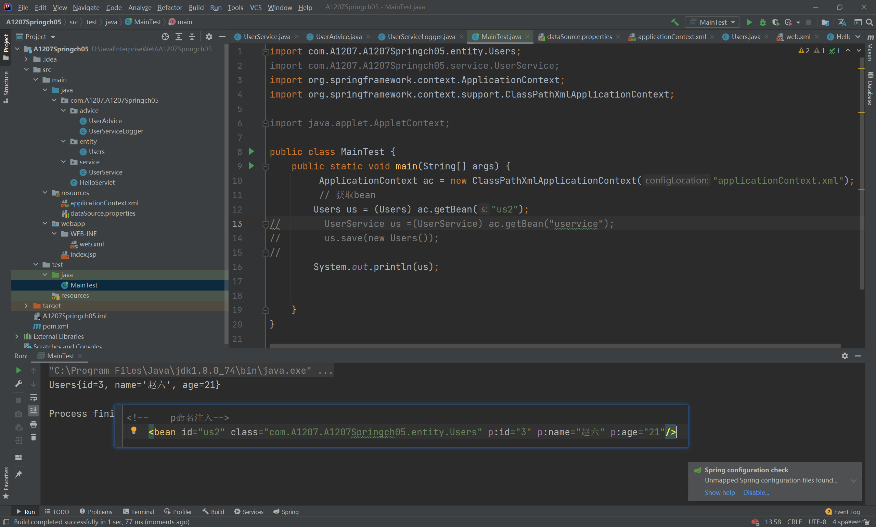Minimize the Run tool window

(858, 356)
